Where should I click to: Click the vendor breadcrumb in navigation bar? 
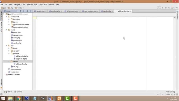19,8
